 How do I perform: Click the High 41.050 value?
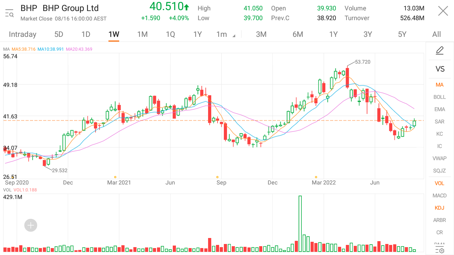(x=253, y=8)
